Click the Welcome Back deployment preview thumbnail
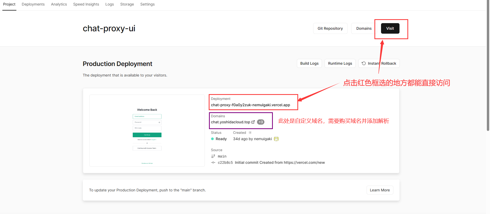This screenshot has height=214, width=490. point(147,131)
